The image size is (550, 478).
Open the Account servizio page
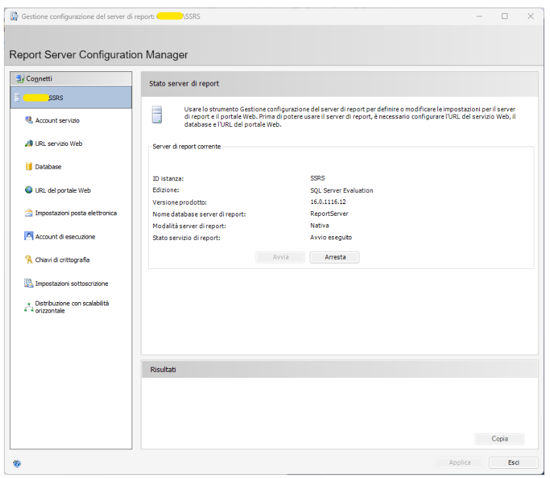click(57, 120)
